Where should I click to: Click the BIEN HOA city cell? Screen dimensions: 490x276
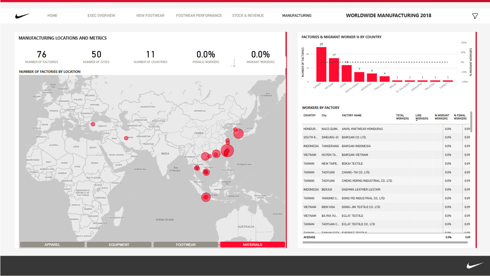pos(329,207)
